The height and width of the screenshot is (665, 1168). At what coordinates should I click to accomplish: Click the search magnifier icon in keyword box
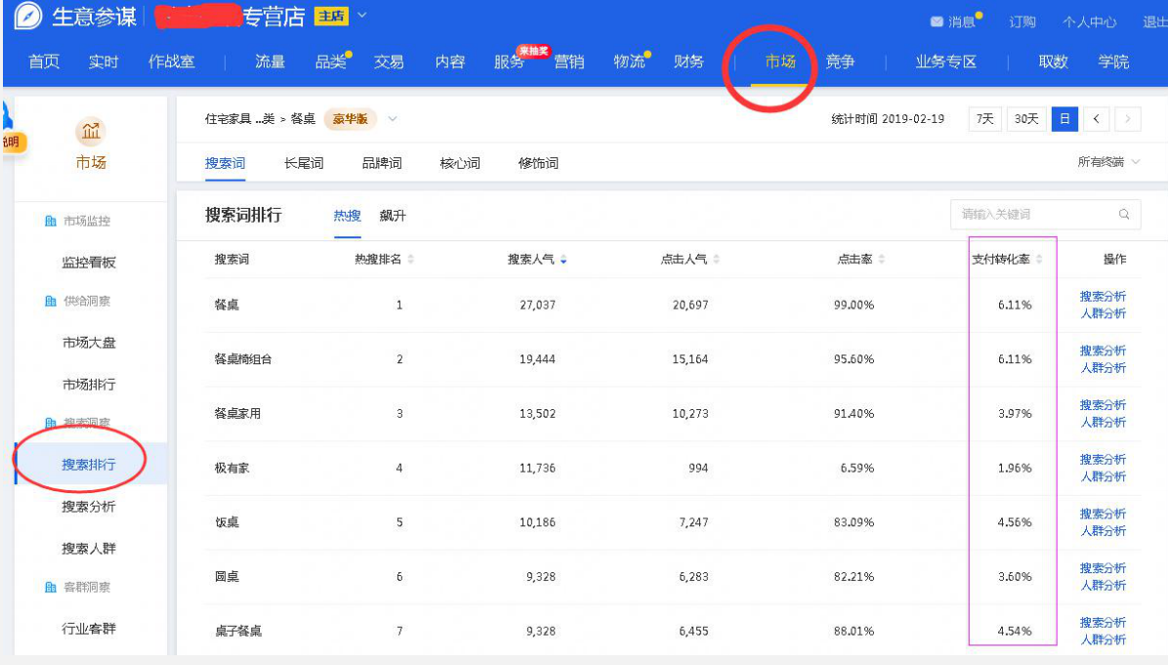click(1123, 215)
